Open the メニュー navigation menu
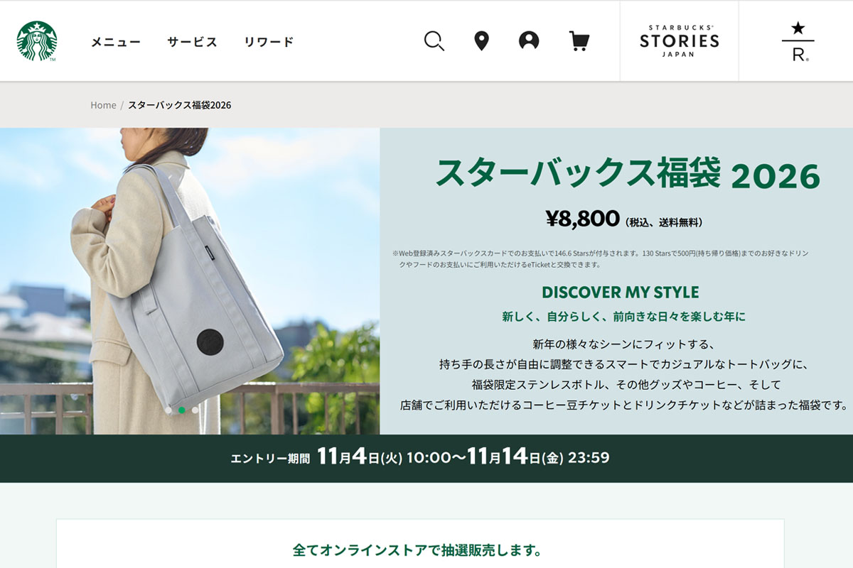 click(116, 42)
